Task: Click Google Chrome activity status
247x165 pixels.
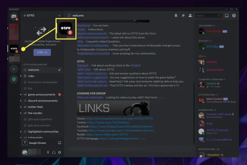Action: [38, 143]
